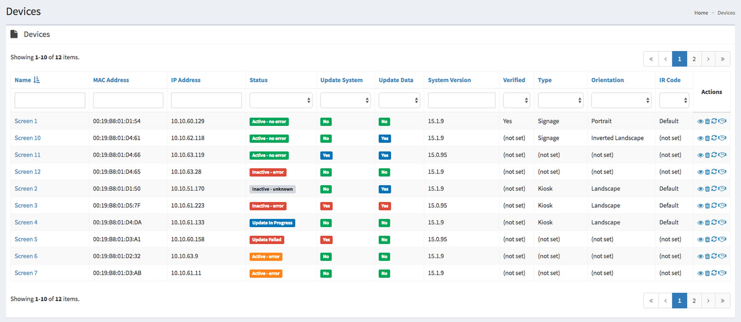Click the handshake icon for Screen 7
Image resolution: width=741 pixels, height=322 pixels.
click(722, 273)
